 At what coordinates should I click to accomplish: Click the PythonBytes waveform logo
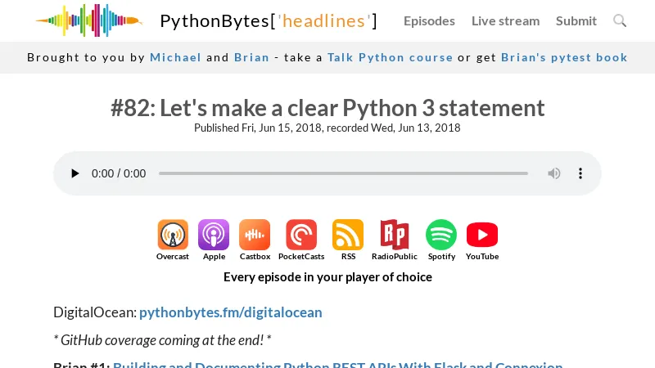88,20
